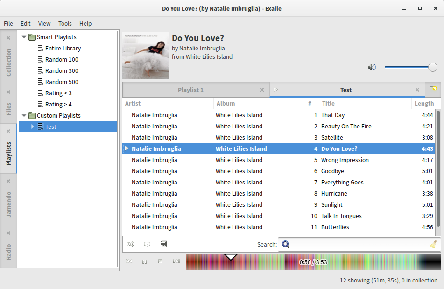Viewport: 444px width, 289px height.
Task: Select the track Goodbye
Action: point(278,171)
